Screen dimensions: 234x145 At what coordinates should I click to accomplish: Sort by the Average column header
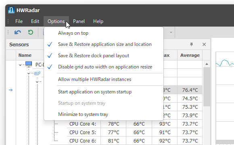point(190,55)
